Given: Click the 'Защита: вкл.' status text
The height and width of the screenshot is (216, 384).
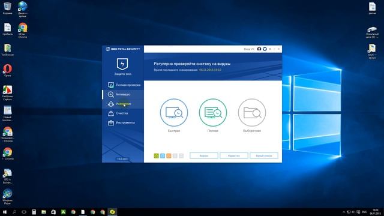Looking at the screenshot, I should pyautogui.click(x=122, y=74).
